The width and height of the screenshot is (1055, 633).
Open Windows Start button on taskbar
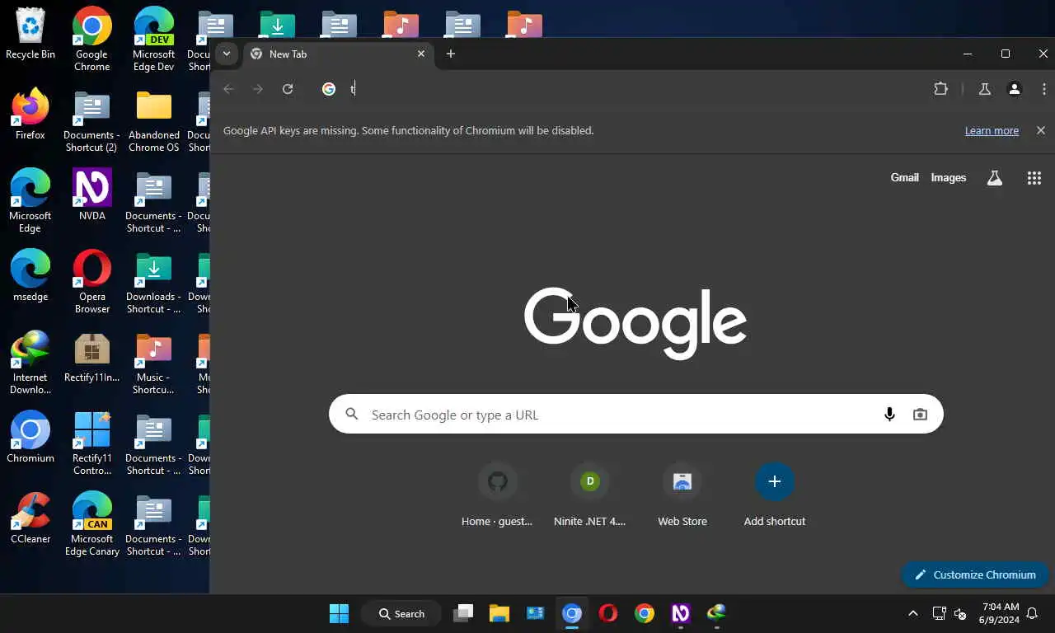click(339, 613)
